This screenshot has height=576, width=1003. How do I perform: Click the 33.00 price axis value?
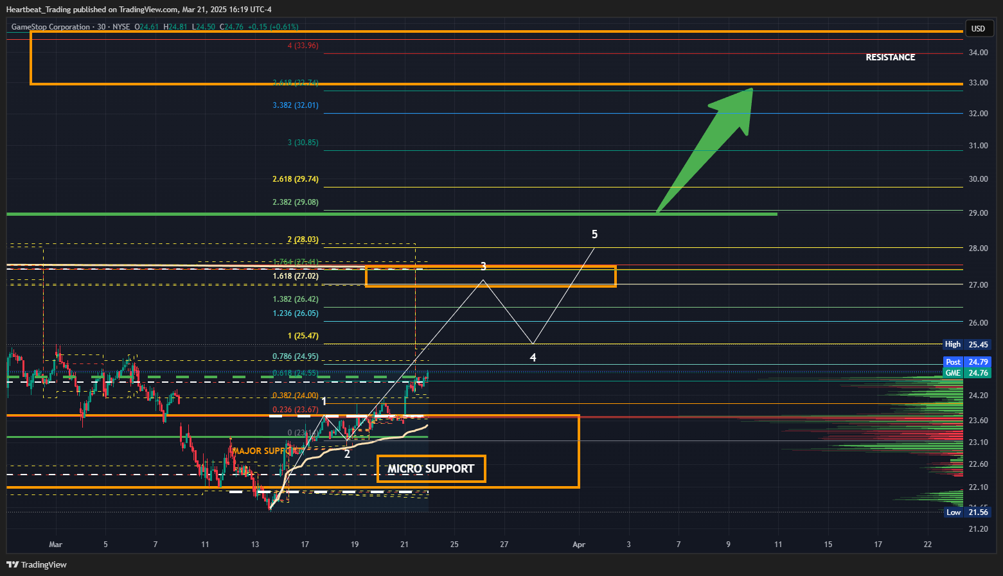pos(978,83)
